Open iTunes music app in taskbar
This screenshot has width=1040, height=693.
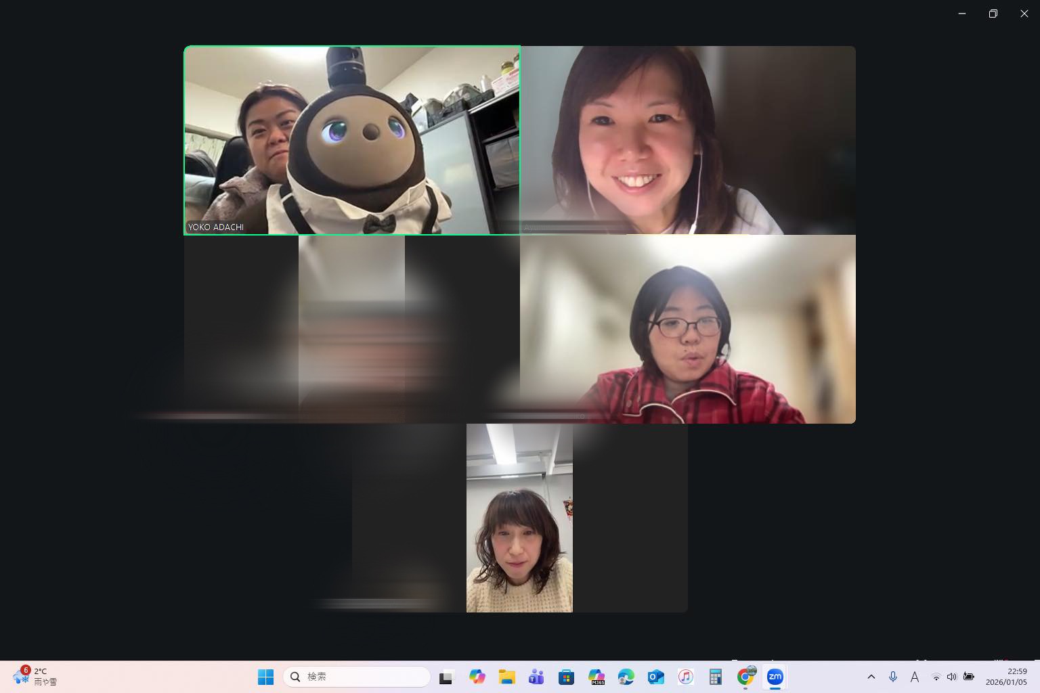pos(685,677)
